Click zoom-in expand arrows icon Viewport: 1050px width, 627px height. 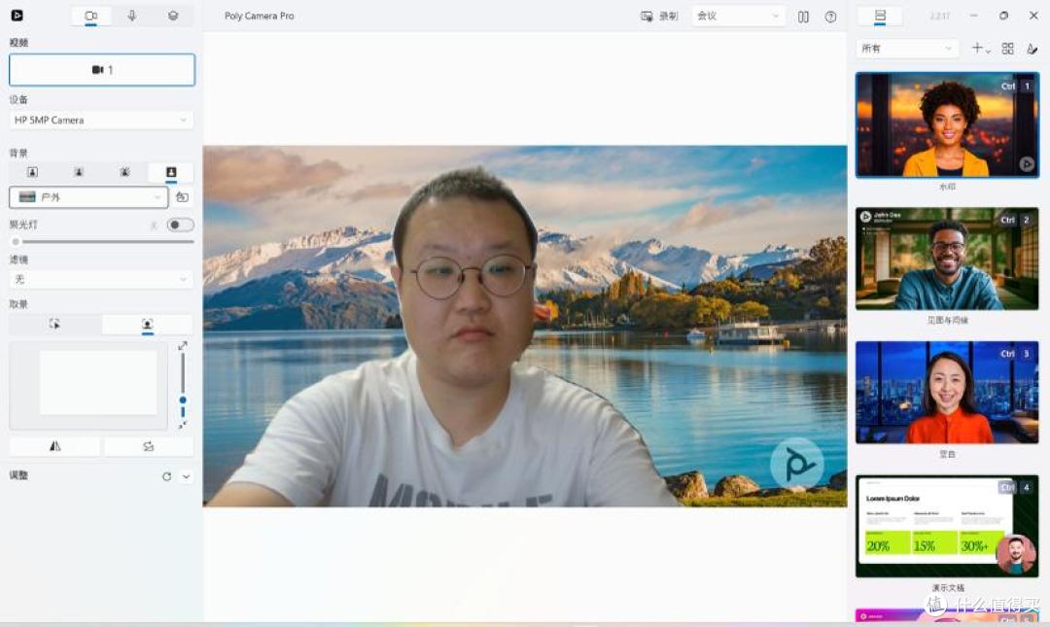click(x=182, y=346)
